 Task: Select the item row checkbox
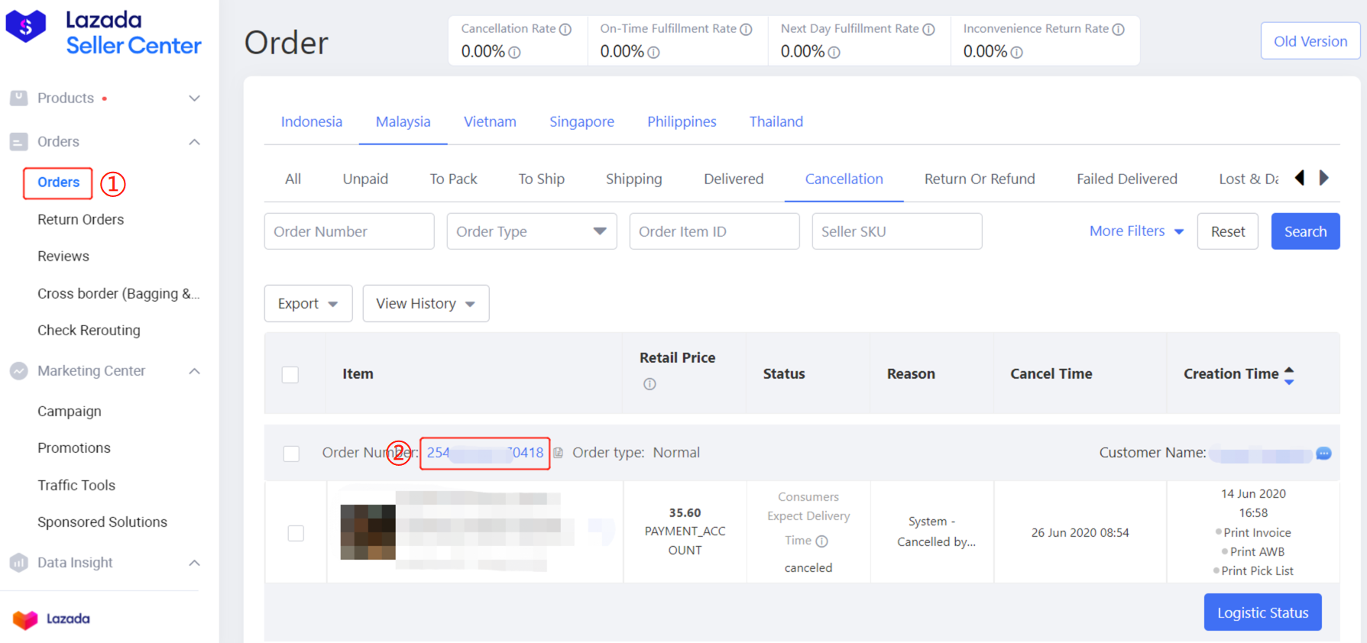coord(296,533)
